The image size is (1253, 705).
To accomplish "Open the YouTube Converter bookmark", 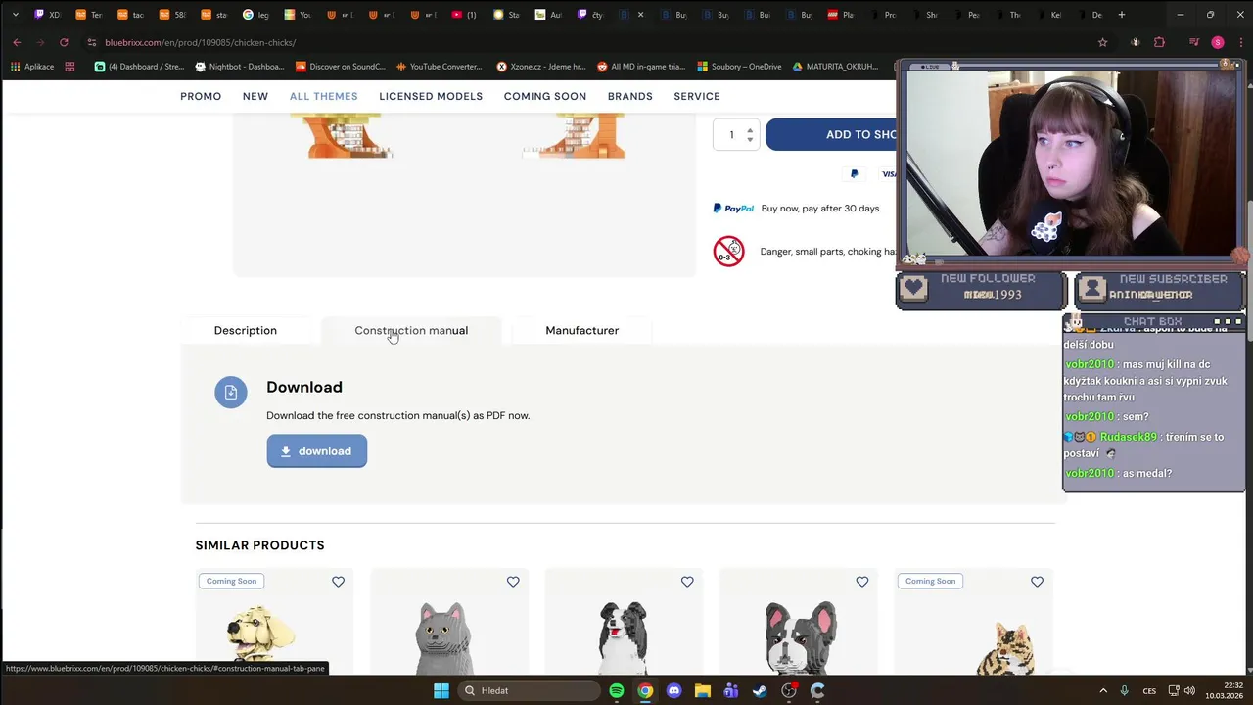I will point(439,67).
